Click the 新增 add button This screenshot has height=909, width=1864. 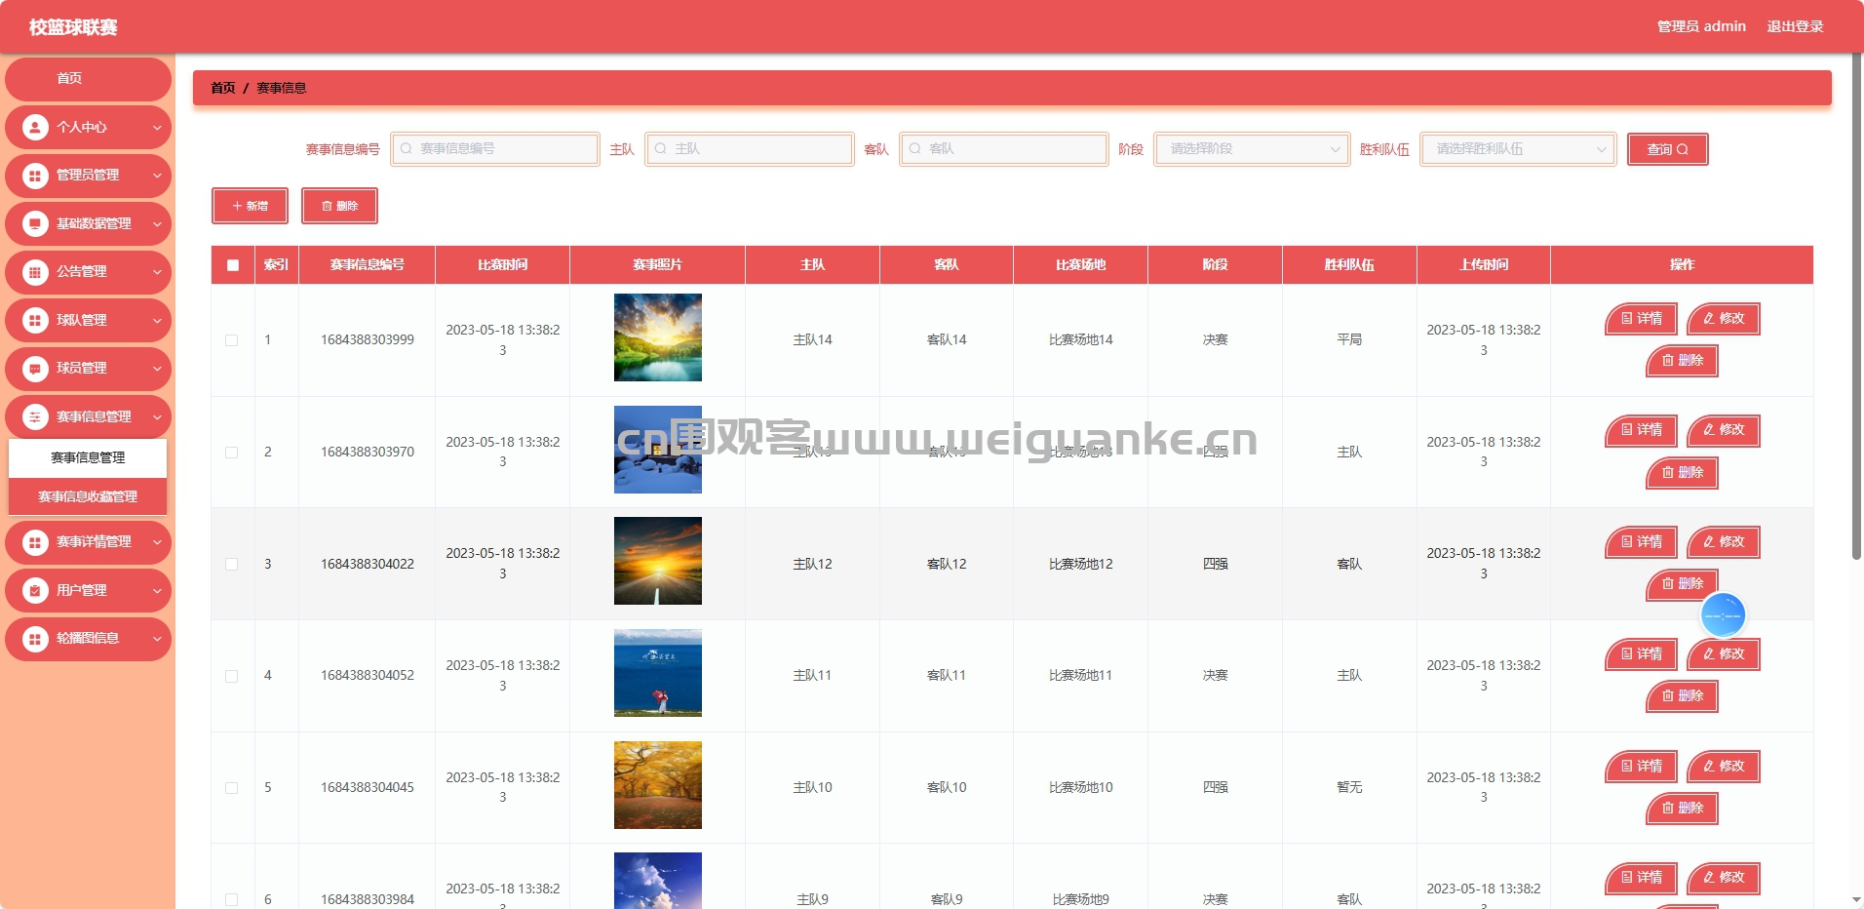click(250, 206)
